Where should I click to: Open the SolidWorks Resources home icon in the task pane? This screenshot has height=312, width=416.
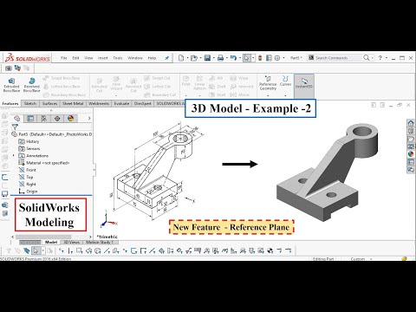point(411,123)
